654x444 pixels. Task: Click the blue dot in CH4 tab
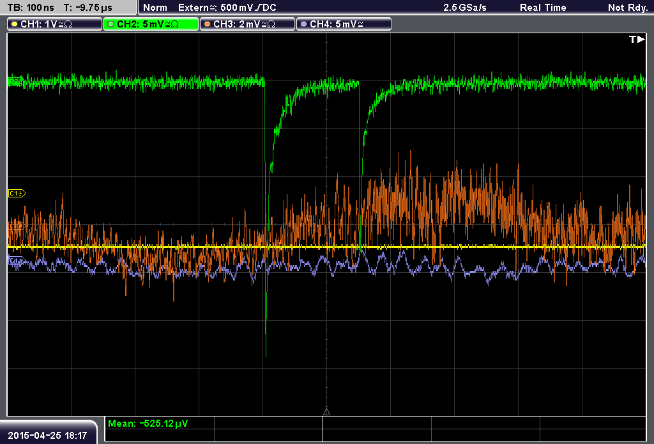tap(303, 24)
